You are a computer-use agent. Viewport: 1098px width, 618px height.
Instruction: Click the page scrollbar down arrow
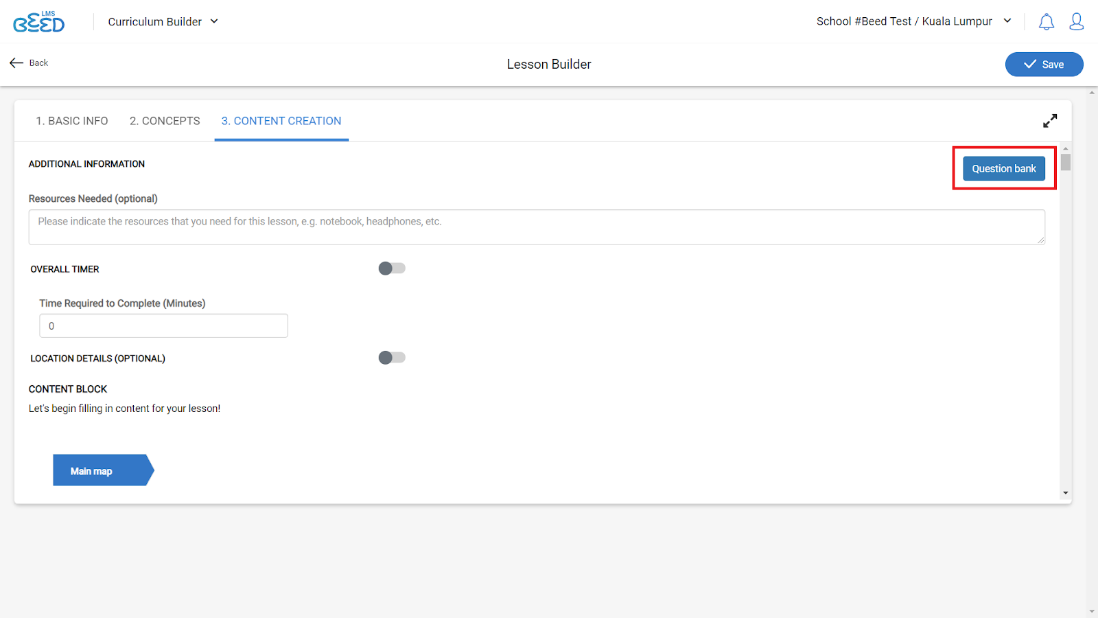pos(1092,611)
